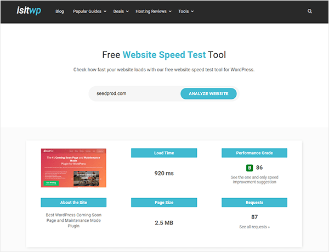Select the 87 requests count
The width and height of the screenshot is (329, 252).
[x=254, y=217]
